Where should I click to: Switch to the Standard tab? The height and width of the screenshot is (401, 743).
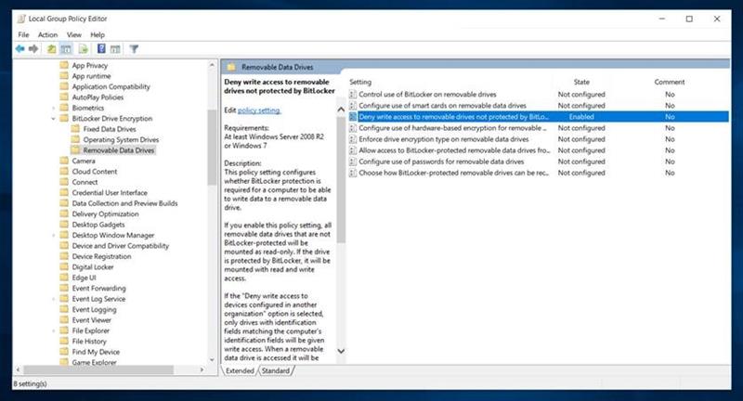(275, 370)
